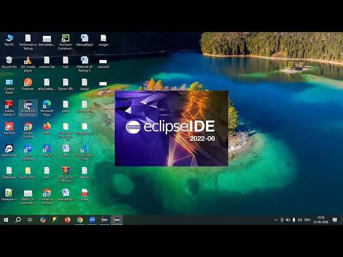
Task: Select the Postman shortcut
Action: [x=28, y=85]
